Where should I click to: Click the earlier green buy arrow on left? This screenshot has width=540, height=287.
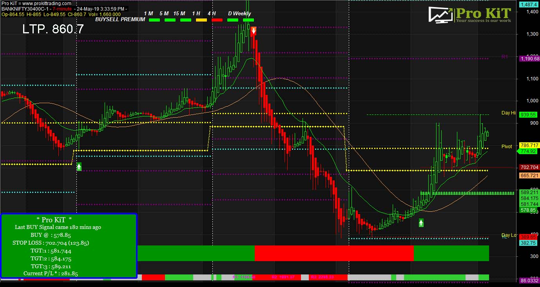tap(78, 166)
